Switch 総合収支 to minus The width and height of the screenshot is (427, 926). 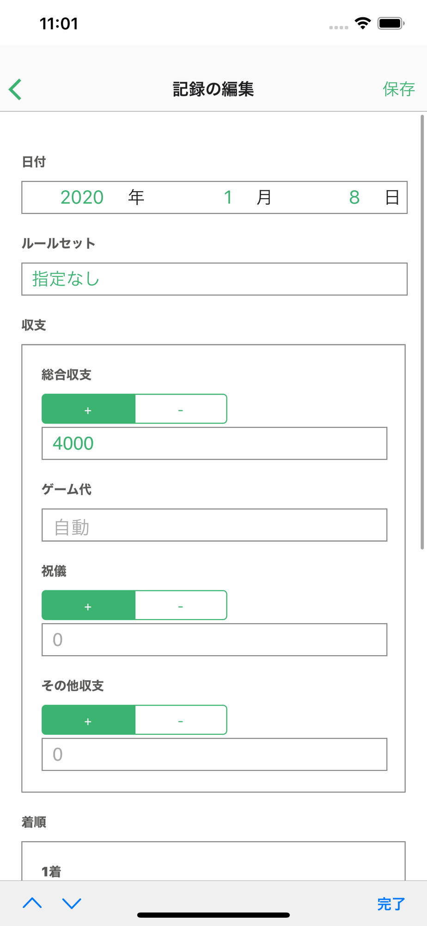pos(181,409)
